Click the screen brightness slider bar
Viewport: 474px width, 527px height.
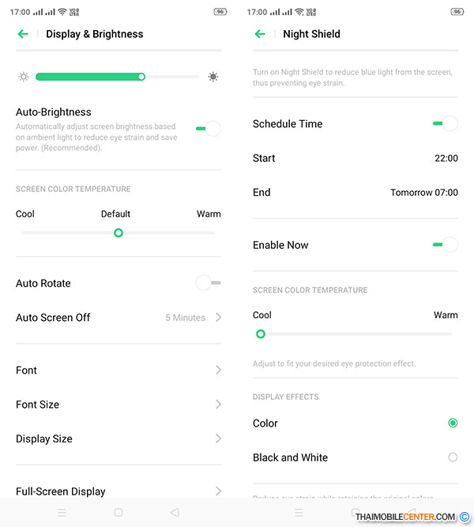click(x=117, y=77)
